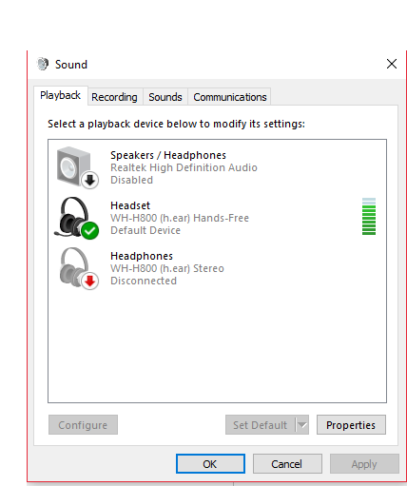
Task: Select the 'Headphones' device name
Action: pos(142,256)
